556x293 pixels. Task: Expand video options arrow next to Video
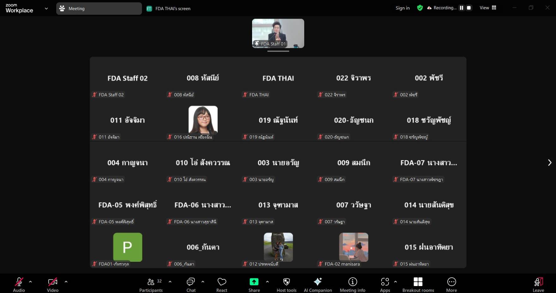tap(66, 282)
